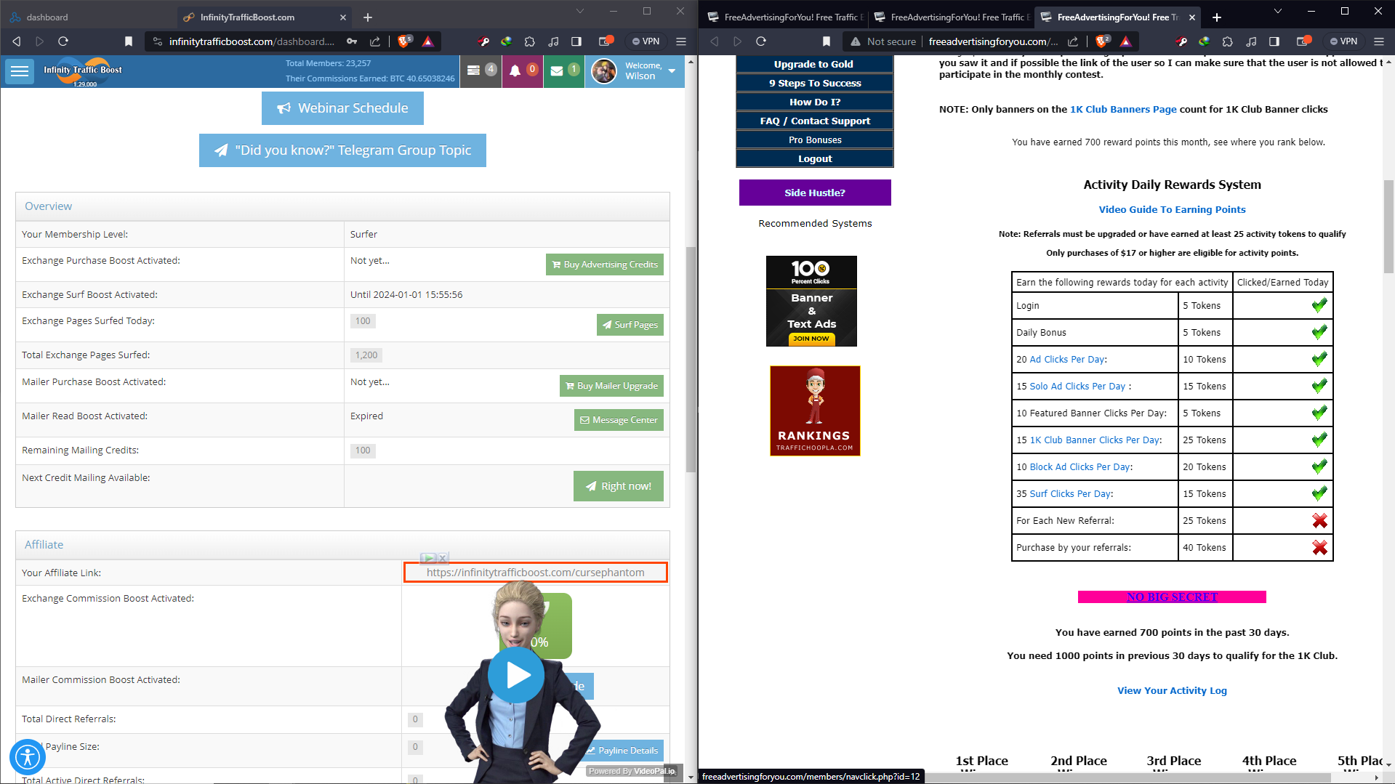The height and width of the screenshot is (784, 1395).
Task: Open the bell notifications icon
Action: click(x=522, y=70)
